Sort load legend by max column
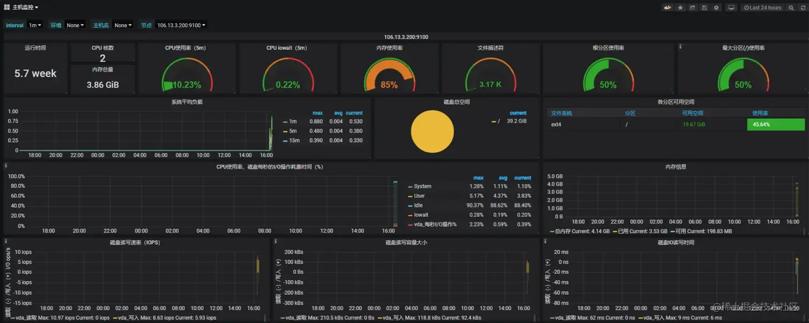The image size is (809, 323). 317,113
